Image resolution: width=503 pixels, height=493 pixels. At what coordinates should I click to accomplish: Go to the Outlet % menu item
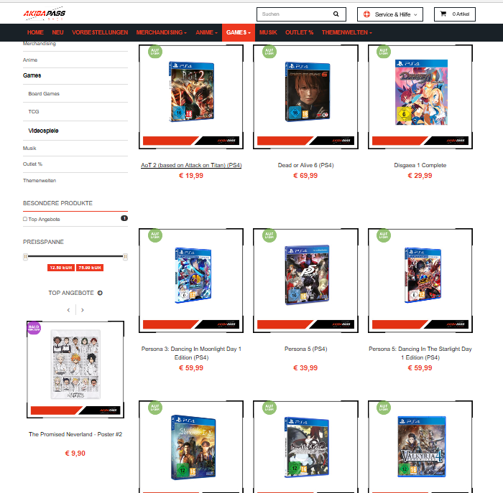click(300, 32)
